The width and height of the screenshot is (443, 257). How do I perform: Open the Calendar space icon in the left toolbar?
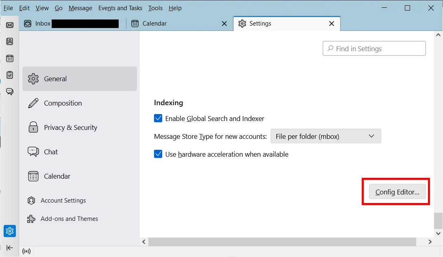click(10, 58)
